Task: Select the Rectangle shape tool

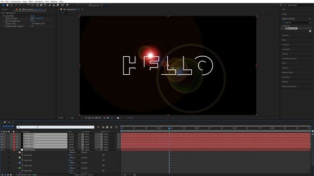Action: click(x=37, y=5)
